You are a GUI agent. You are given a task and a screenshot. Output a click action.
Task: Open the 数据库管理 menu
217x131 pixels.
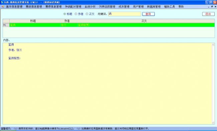(154, 7)
